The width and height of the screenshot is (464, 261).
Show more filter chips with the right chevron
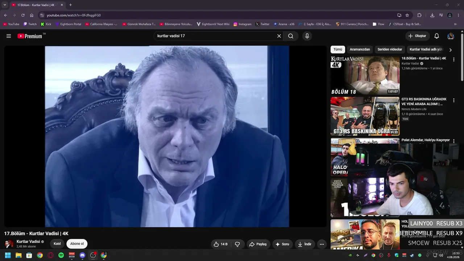pos(451,50)
